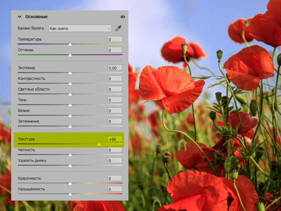Click the Красочность slider handle

click(x=70, y=184)
